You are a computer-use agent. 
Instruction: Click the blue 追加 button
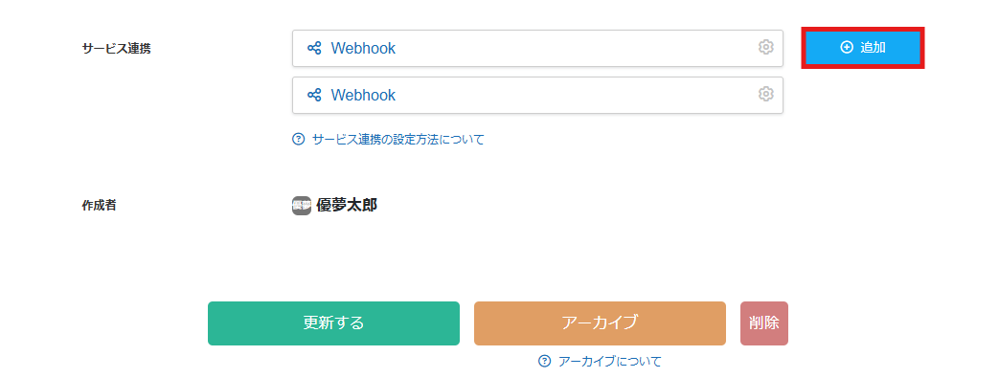863,47
